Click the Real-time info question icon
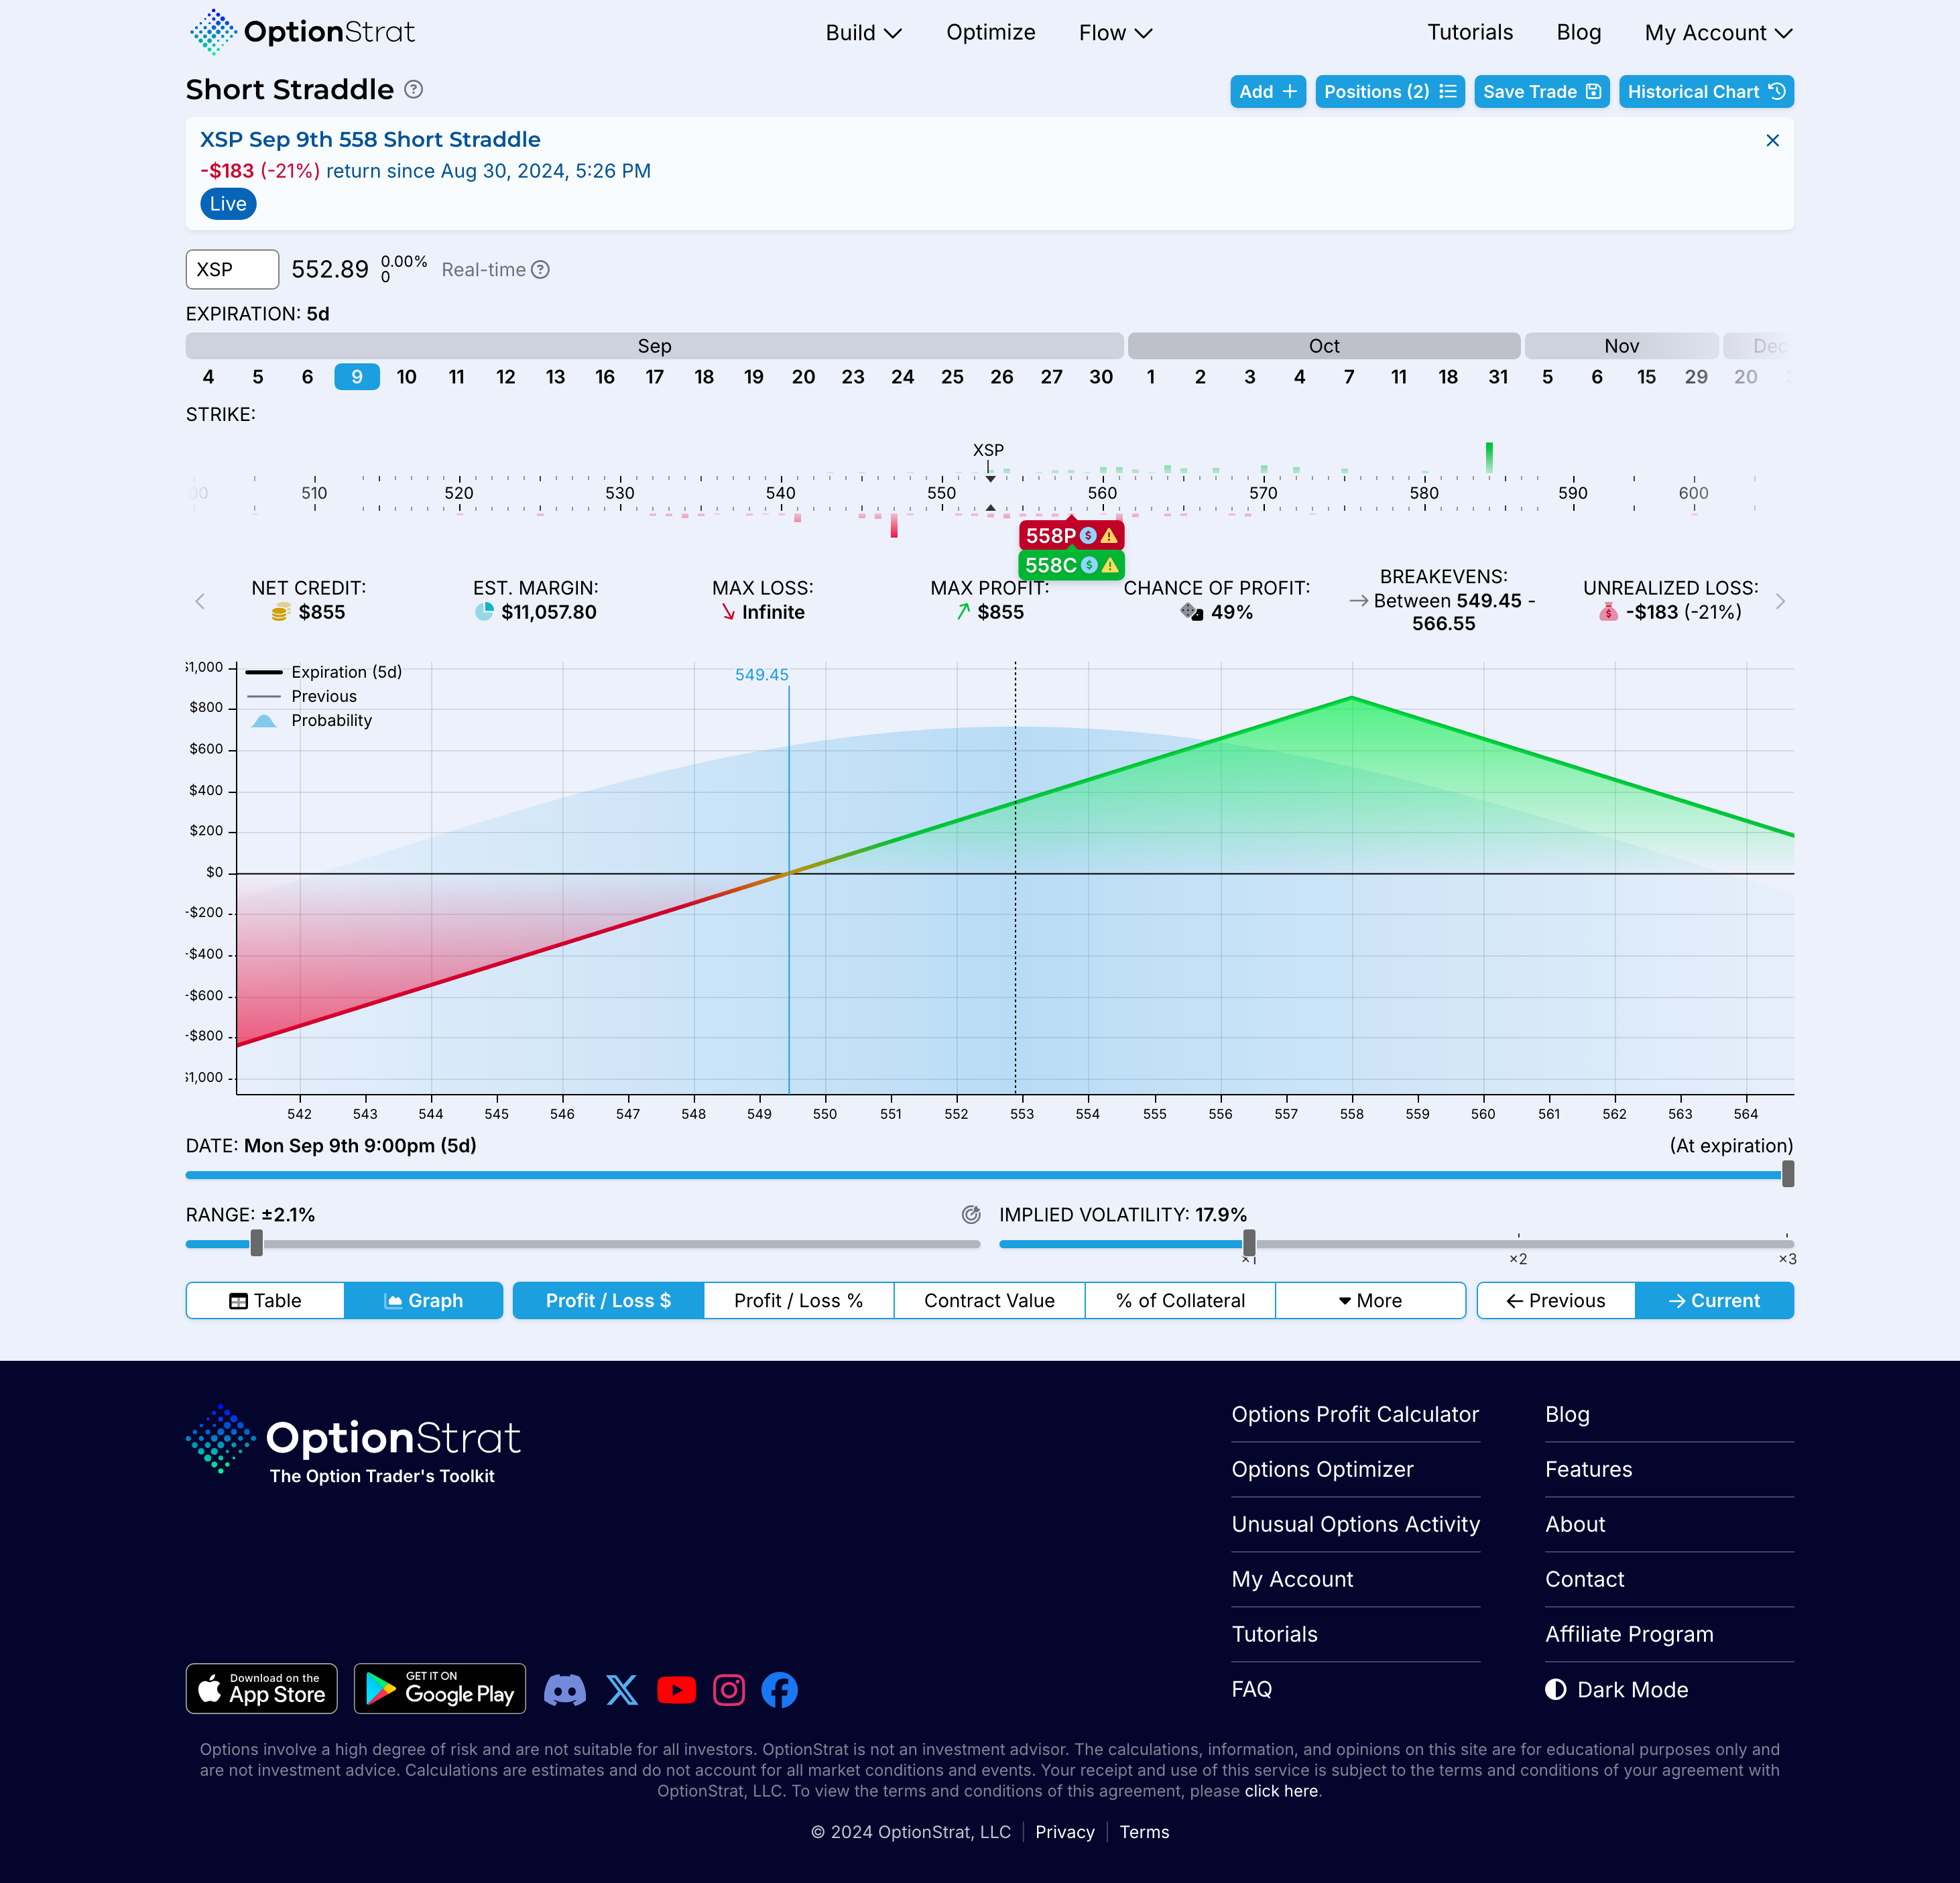Image resolution: width=1960 pixels, height=1883 pixels. pyautogui.click(x=540, y=270)
